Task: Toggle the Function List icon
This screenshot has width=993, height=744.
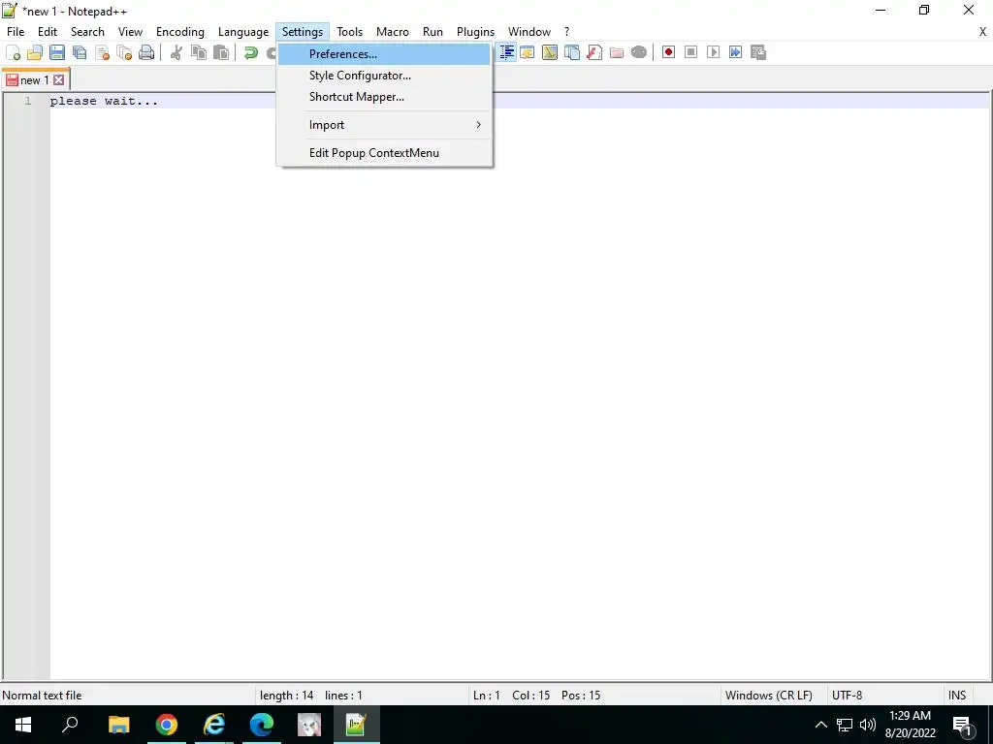Action: coord(594,52)
